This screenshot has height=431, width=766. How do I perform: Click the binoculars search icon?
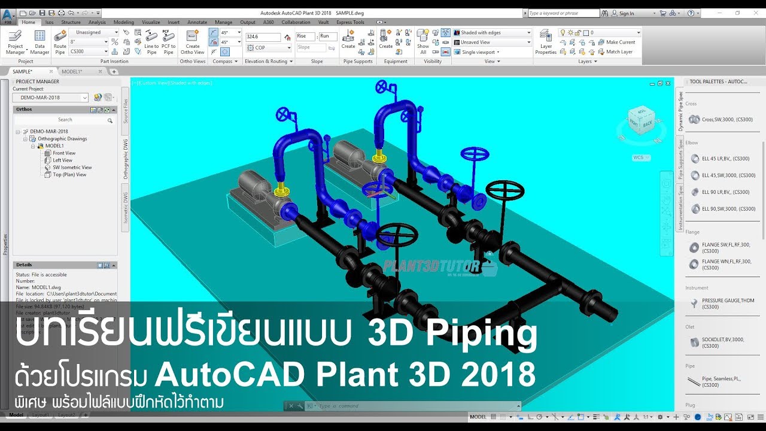pyautogui.click(x=605, y=13)
